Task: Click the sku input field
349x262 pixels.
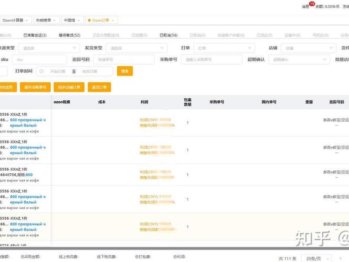Action: pos(40,59)
